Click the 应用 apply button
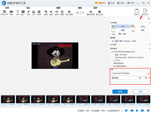151x113 pixels. click(120, 92)
